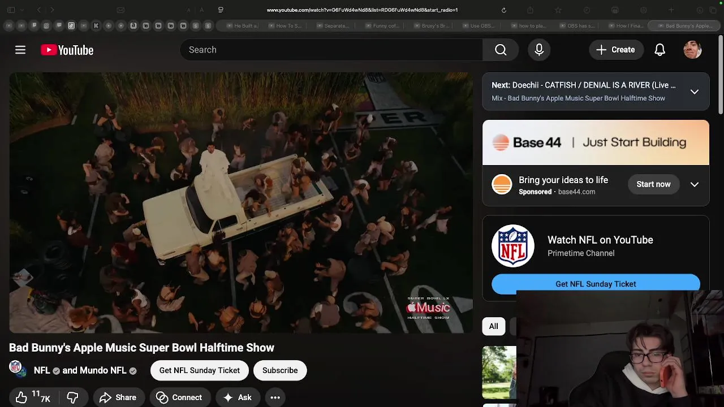Open Safari history clock icon
724x407 pixels.
[x=587, y=10]
